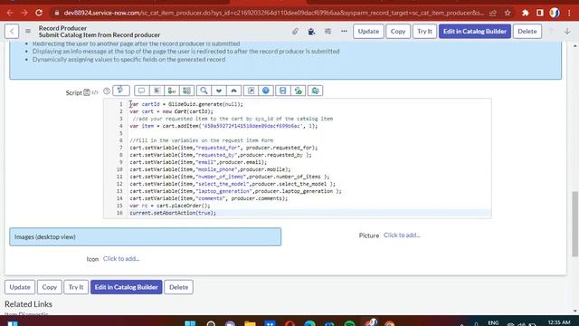
Task: Toggle the script syntax editor icon beside Script
Action: [95, 92]
